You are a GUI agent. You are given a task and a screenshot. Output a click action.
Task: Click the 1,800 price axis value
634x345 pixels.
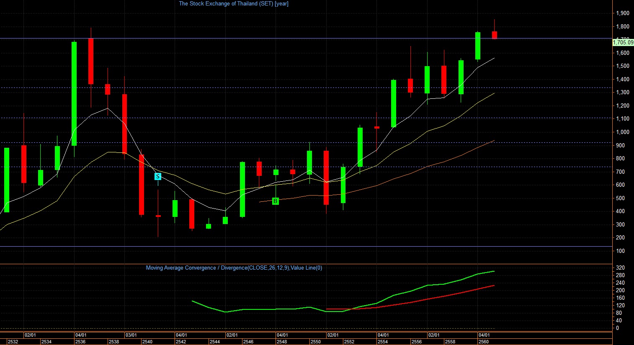[623, 27]
